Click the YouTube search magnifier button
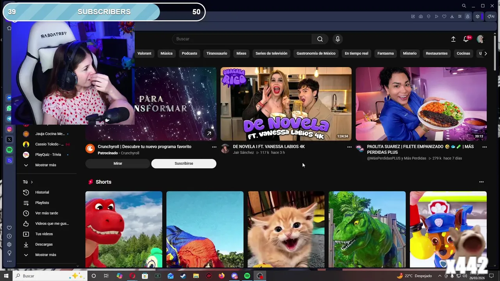Viewport: 500px width, 281px height. click(320, 39)
